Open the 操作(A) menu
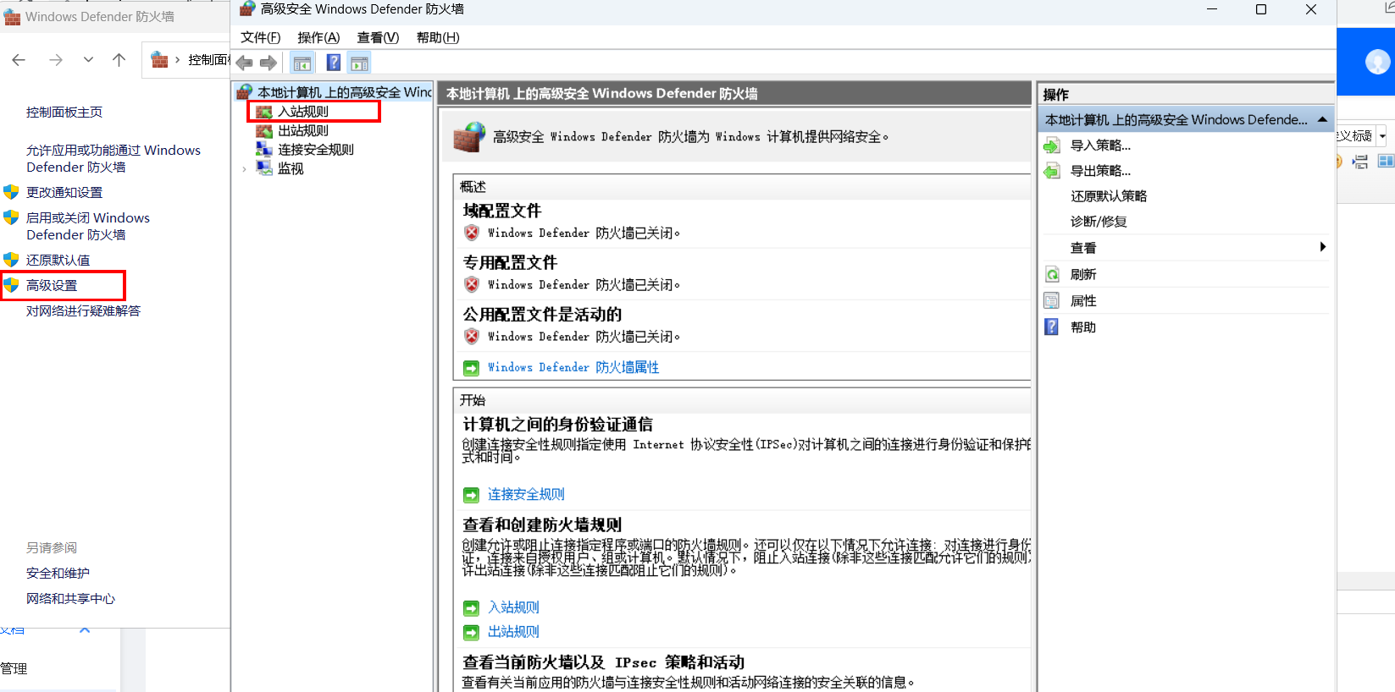Screen dimensions: 1395x692 [318, 37]
